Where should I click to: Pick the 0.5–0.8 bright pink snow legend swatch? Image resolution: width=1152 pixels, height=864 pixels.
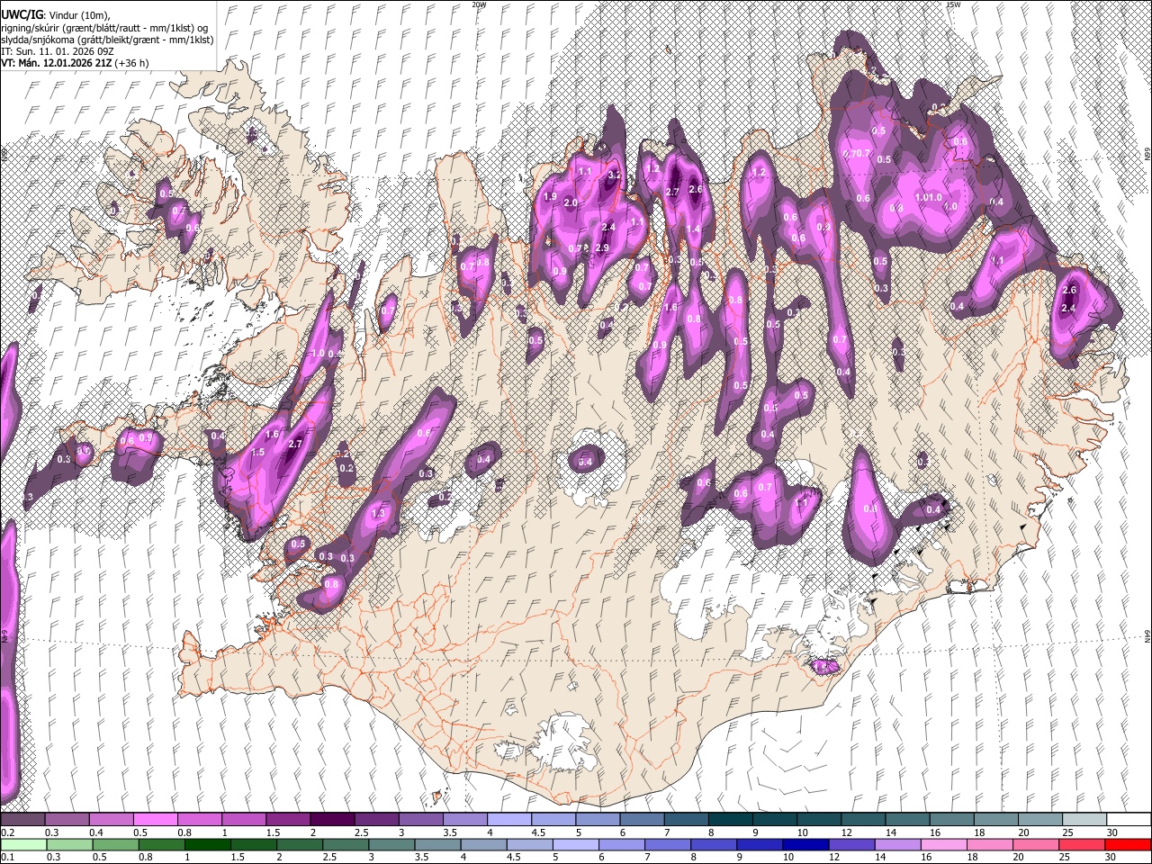coord(155,819)
